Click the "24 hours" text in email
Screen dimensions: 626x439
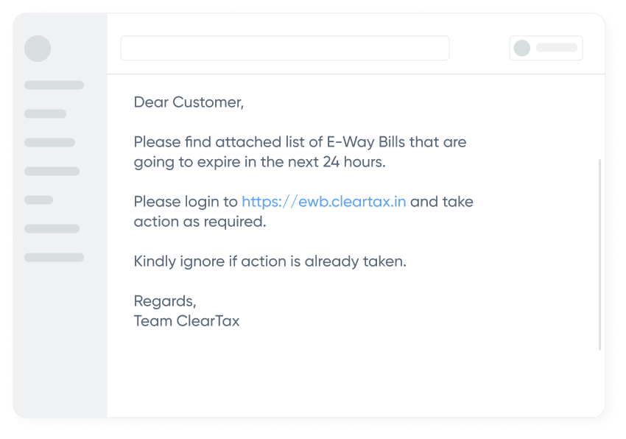pos(353,161)
